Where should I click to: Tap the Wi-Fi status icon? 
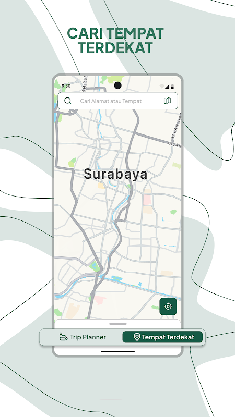tap(162, 86)
